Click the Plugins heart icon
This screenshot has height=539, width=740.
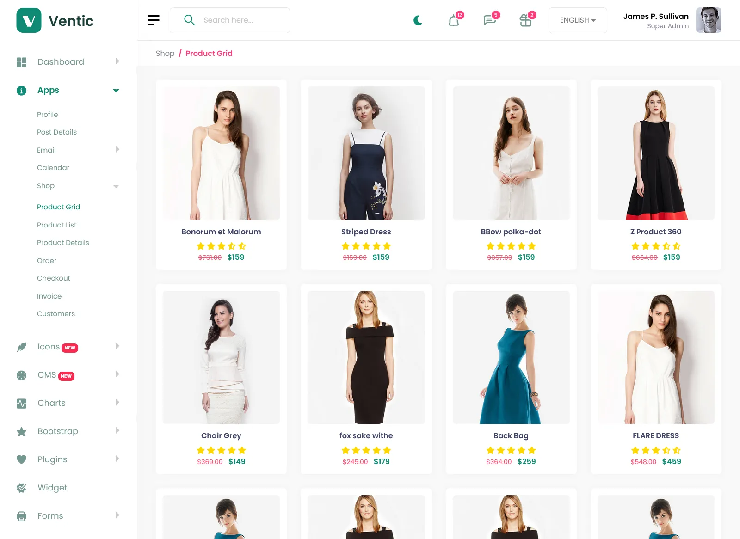point(21,459)
